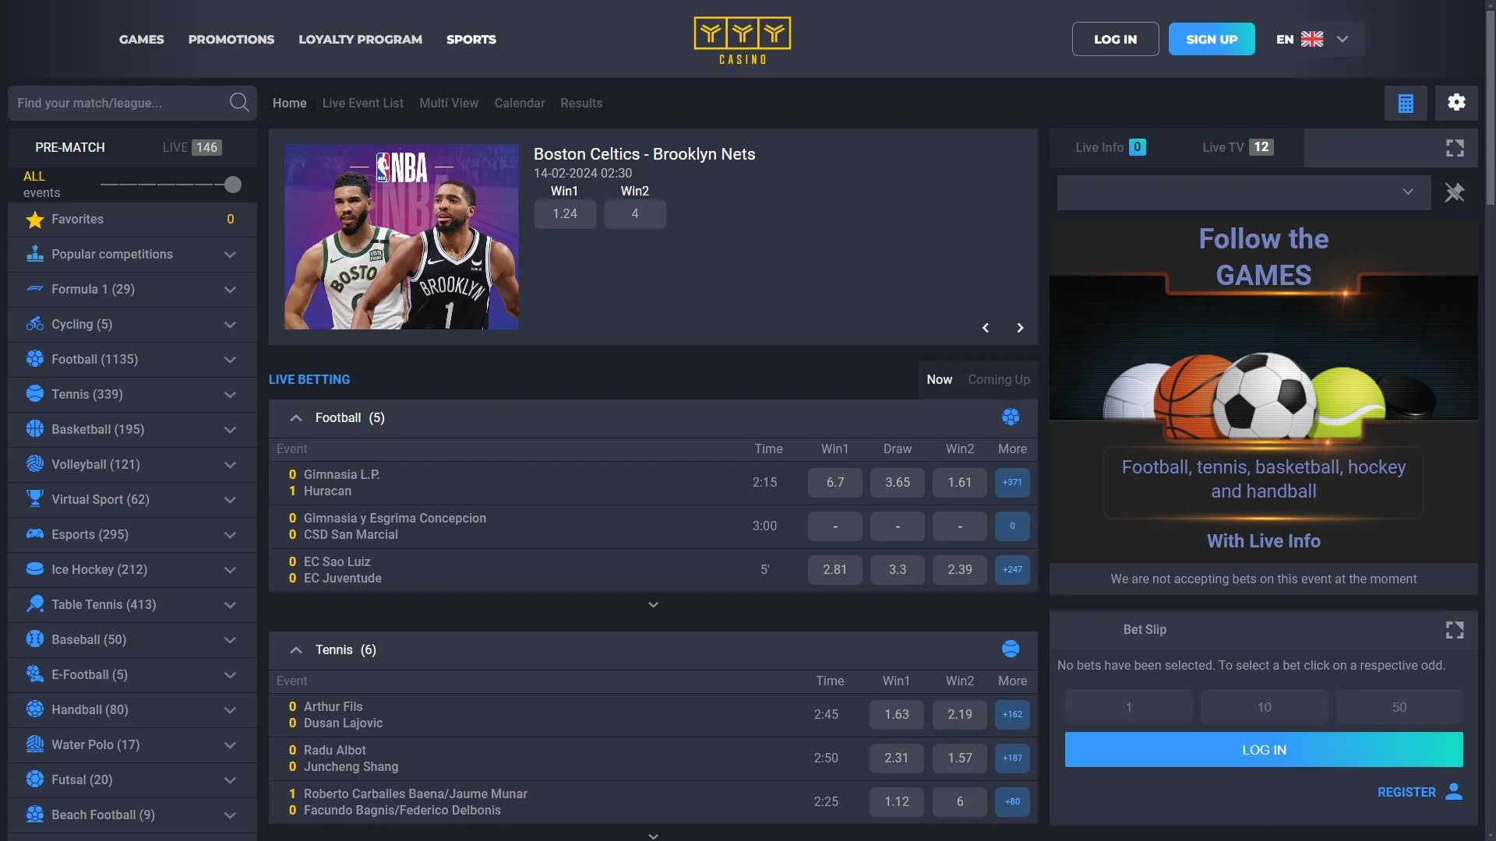The width and height of the screenshot is (1496, 841).
Task: Open the Live Event List tab
Action: (x=362, y=103)
